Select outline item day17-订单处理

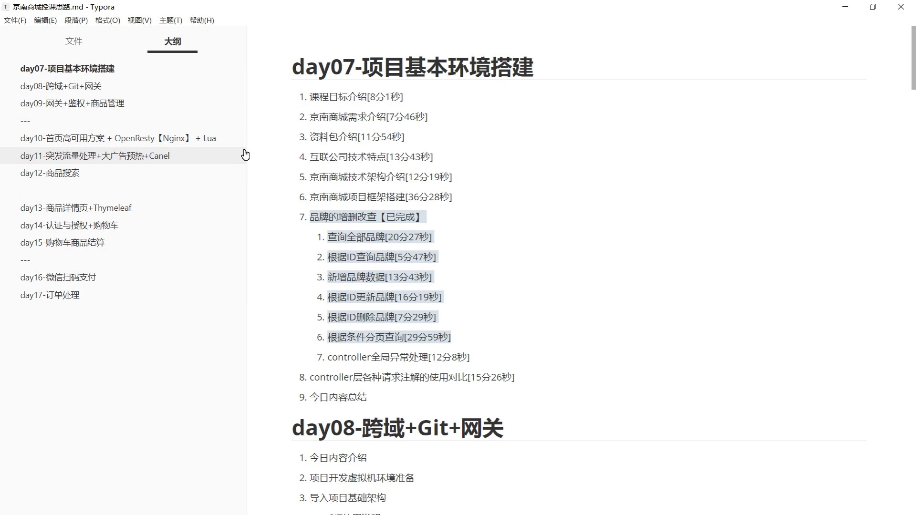click(49, 295)
